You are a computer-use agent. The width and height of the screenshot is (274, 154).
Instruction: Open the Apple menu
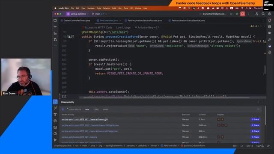pos(55,8)
